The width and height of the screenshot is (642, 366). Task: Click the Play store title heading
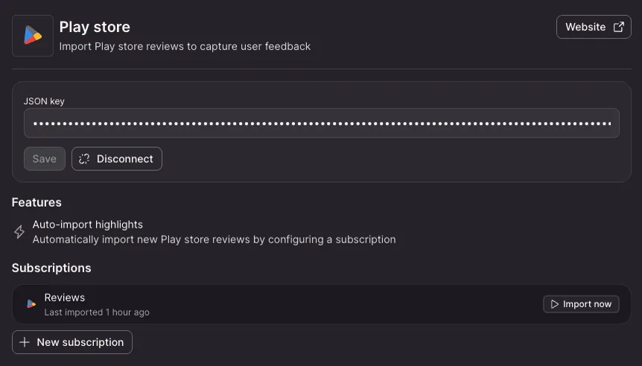(x=95, y=27)
